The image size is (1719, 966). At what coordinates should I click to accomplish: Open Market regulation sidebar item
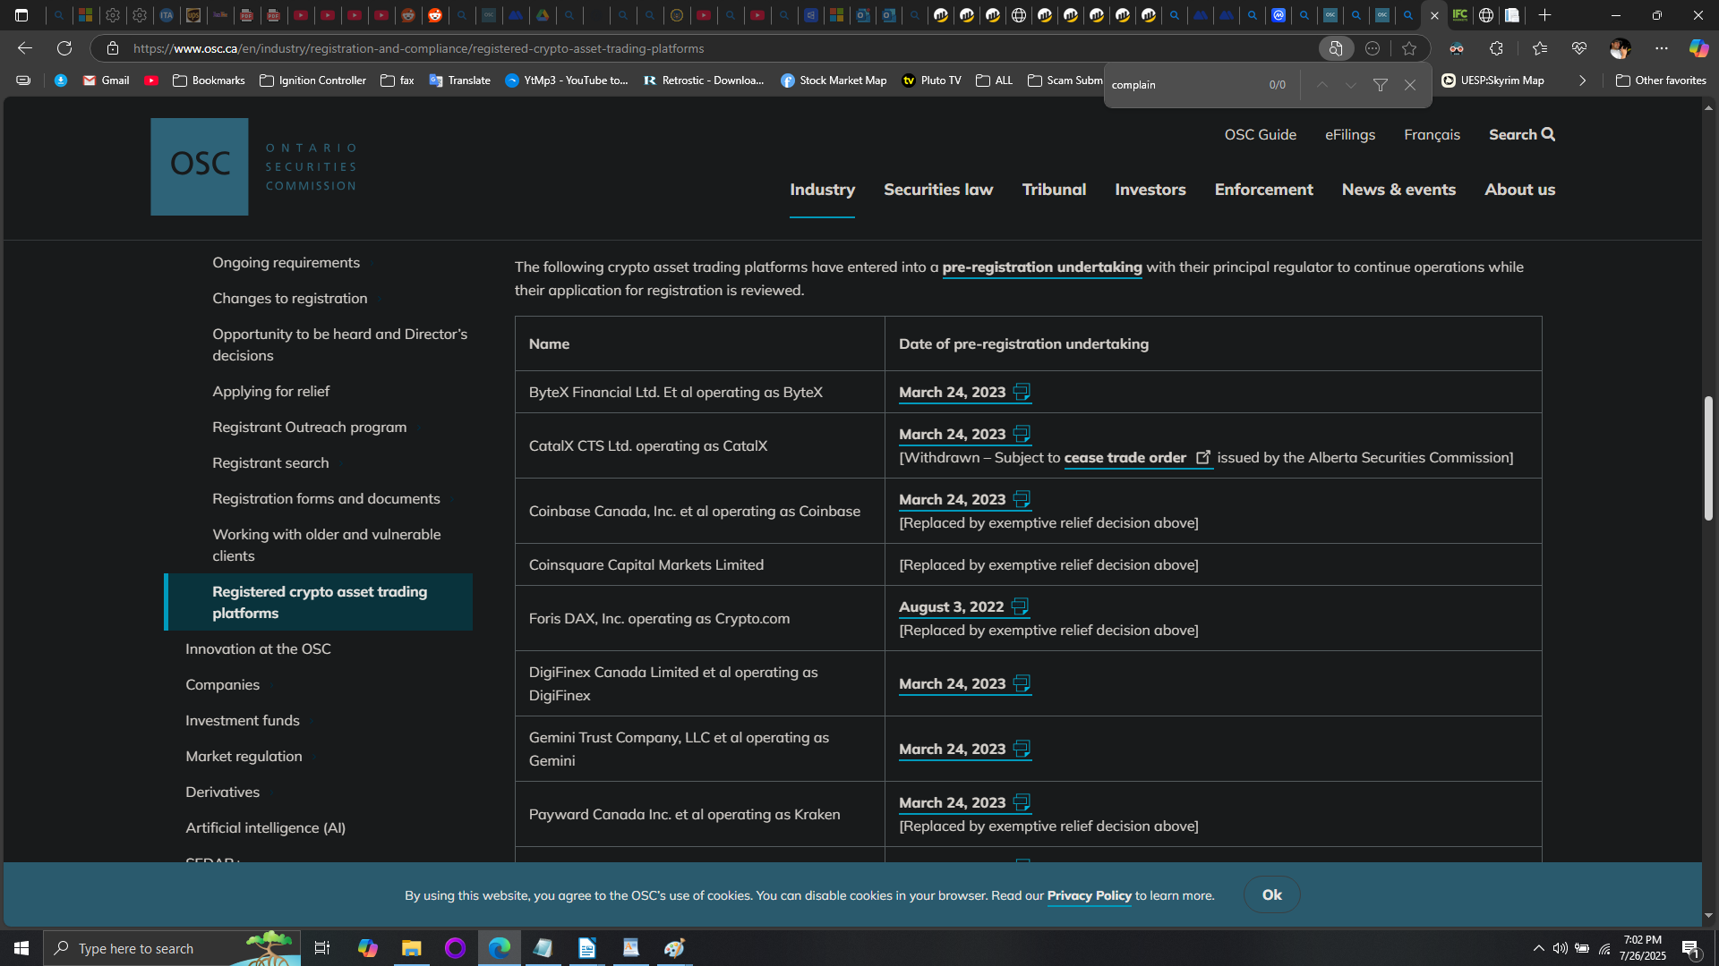pos(244,757)
